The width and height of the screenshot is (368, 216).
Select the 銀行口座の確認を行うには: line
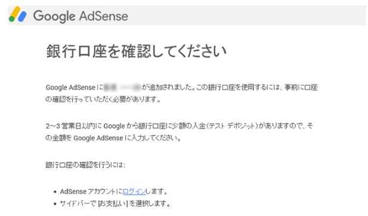click(85, 165)
